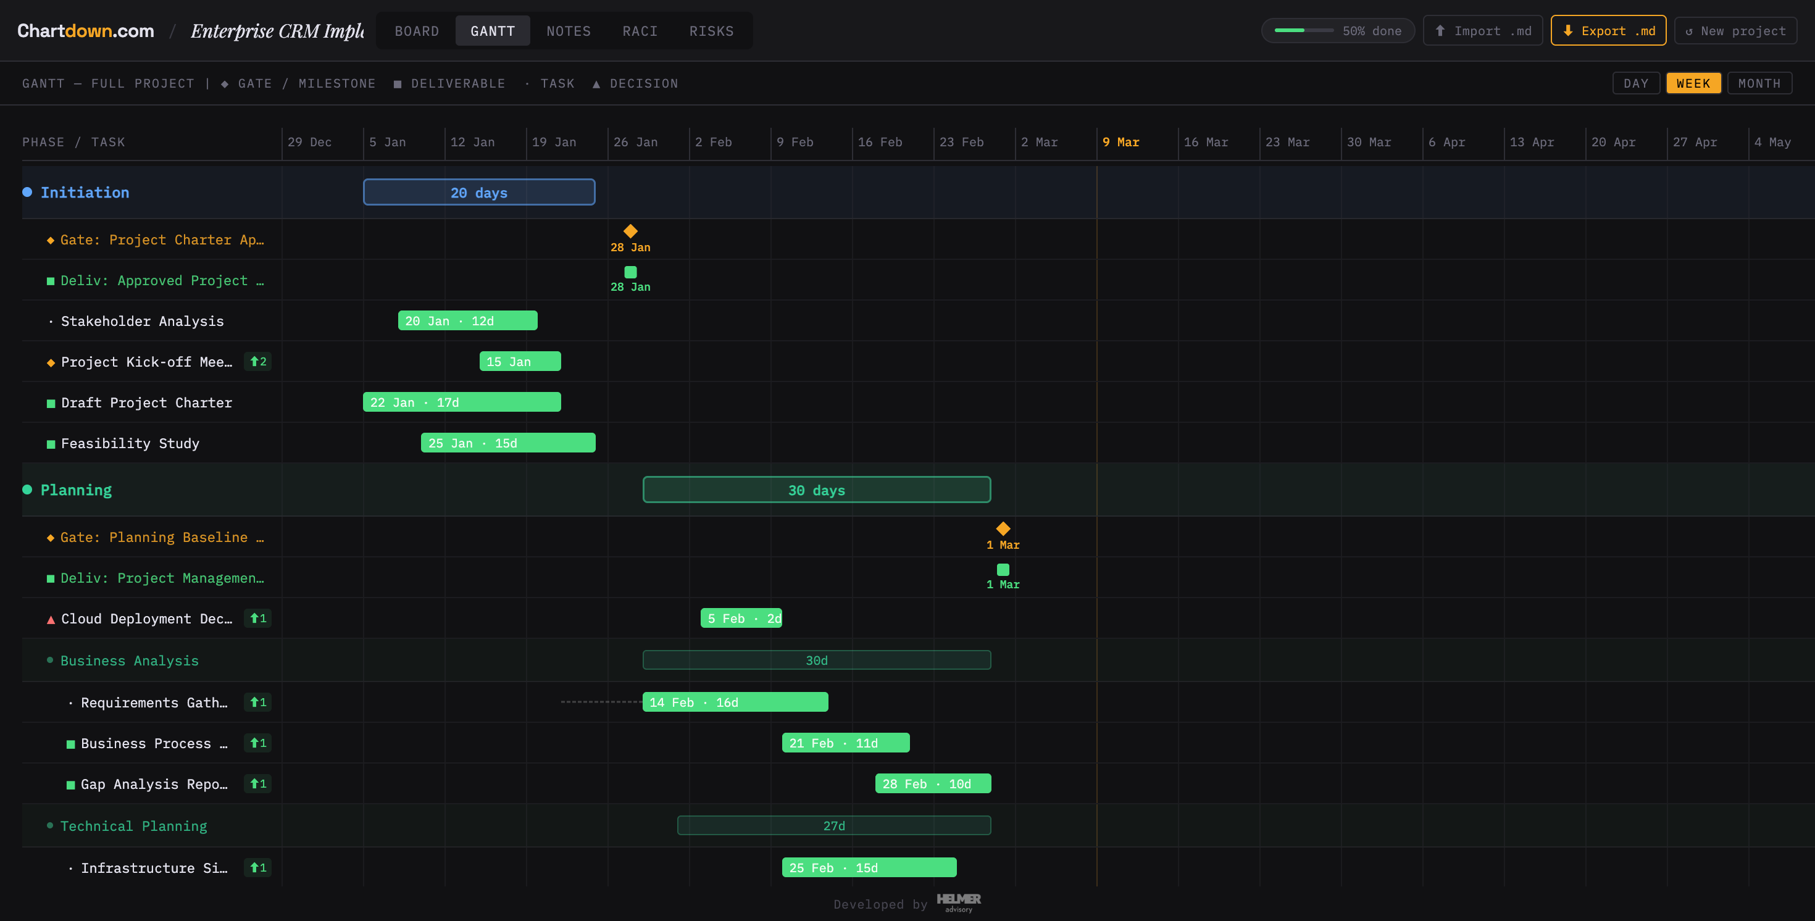1815x921 pixels.
Task: Click the priority ↑1 icon on Requirements Gathering
Action: (257, 702)
